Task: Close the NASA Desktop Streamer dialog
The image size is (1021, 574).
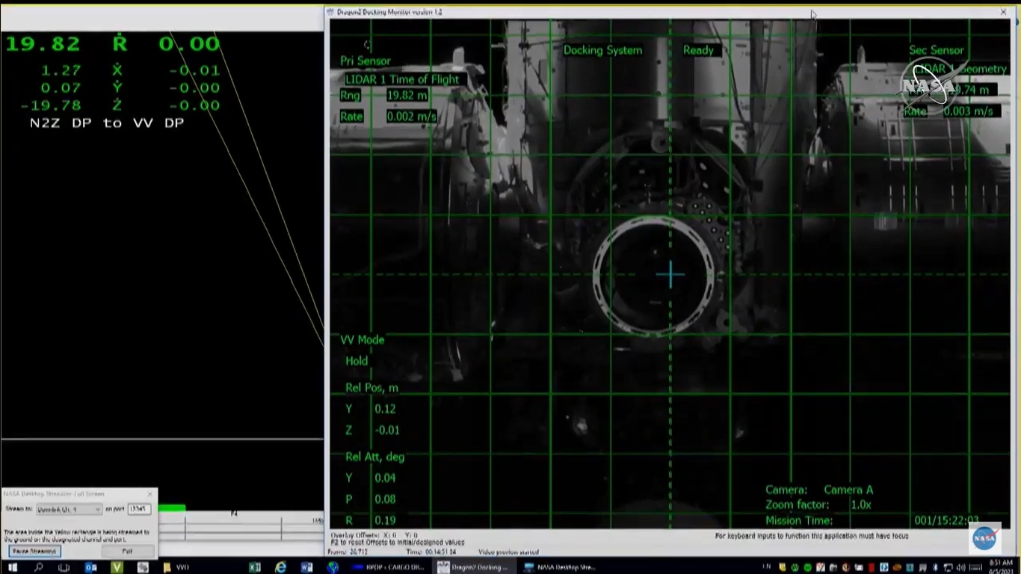Action: pyautogui.click(x=150, y=494)
